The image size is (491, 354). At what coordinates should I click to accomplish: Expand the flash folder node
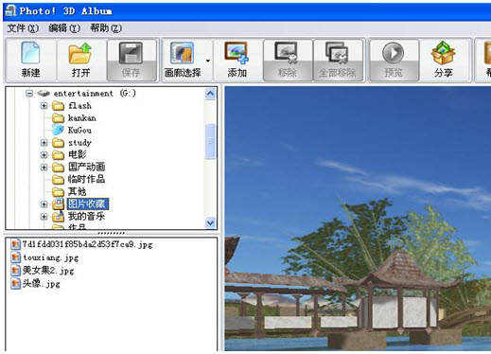coord(44,106)
